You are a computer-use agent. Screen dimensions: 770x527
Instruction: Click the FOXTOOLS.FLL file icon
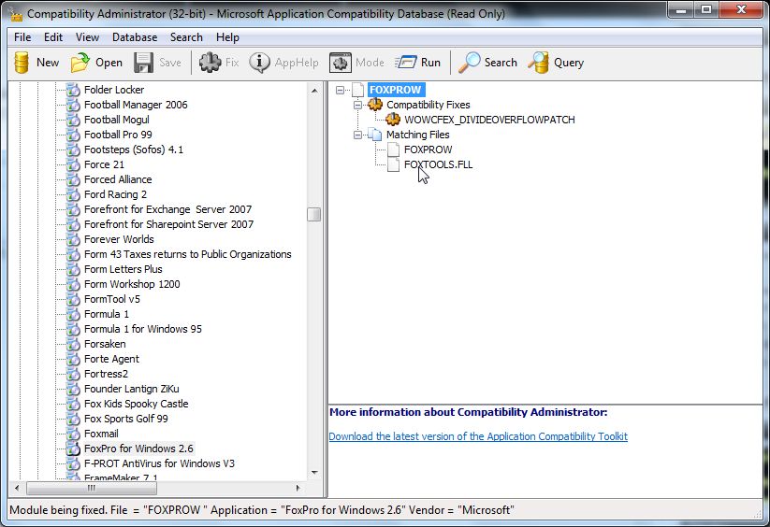[393, 164]
